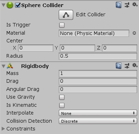Click the Drag label
The image size is (139, 134).
(x=12, y=81)
